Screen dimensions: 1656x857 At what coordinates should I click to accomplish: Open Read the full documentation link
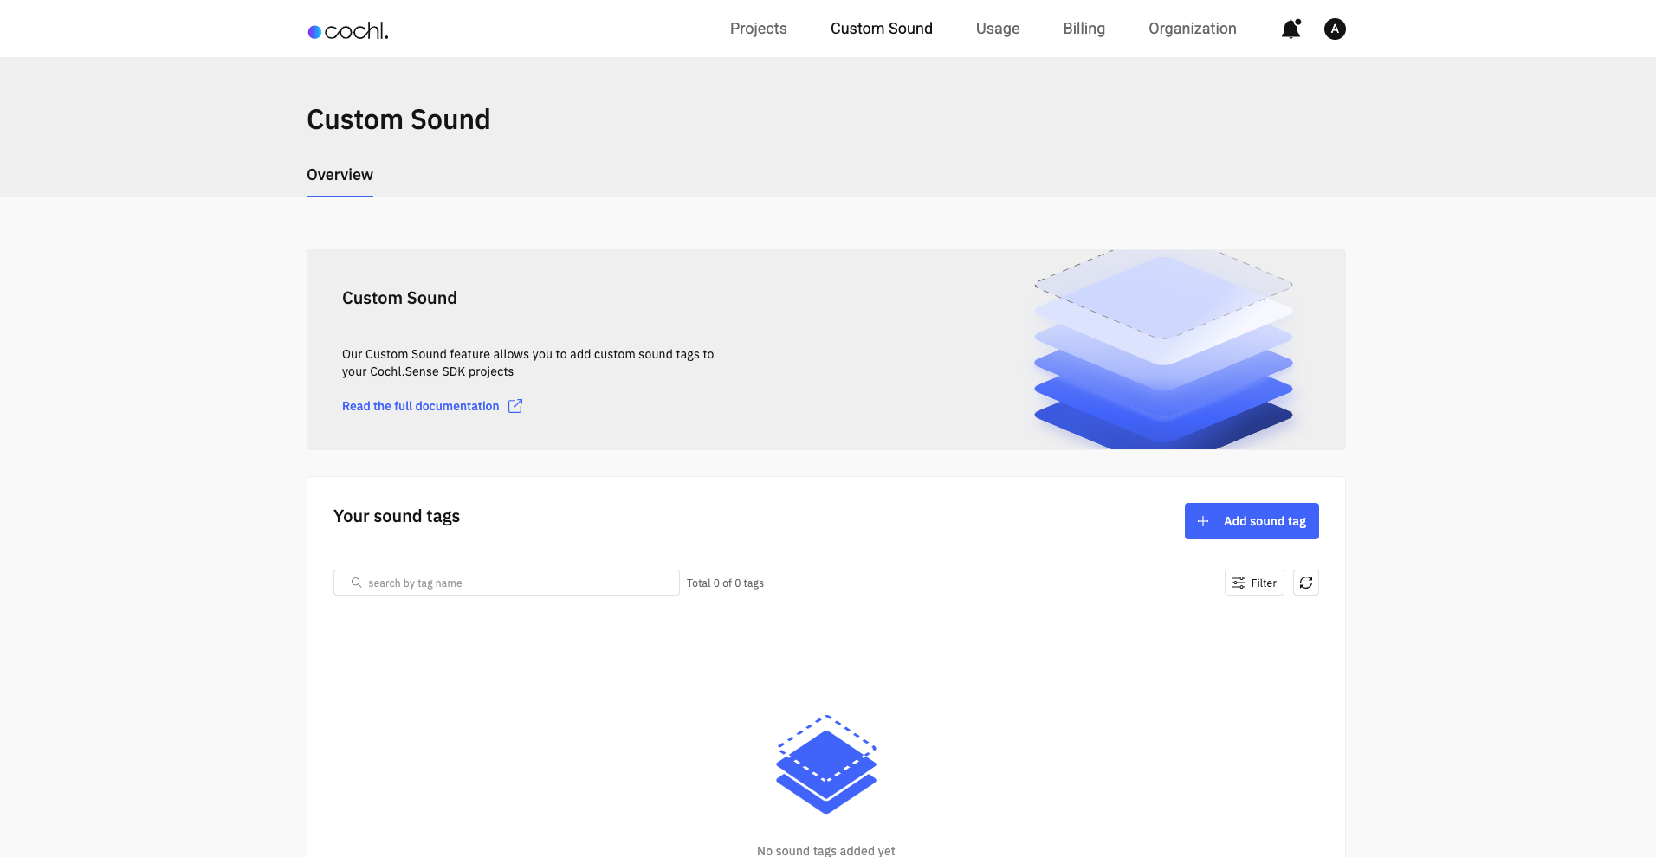421,406
